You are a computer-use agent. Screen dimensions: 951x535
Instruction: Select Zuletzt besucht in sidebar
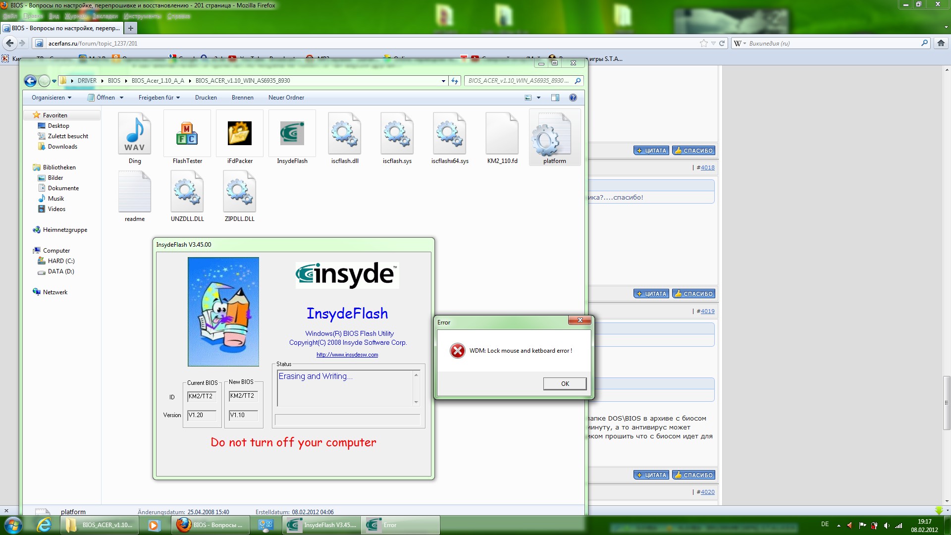[x=68, y=136]
